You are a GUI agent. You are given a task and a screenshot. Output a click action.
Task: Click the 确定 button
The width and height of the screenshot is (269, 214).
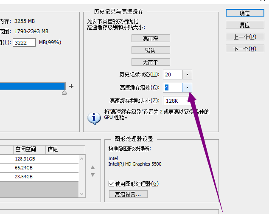245,13
